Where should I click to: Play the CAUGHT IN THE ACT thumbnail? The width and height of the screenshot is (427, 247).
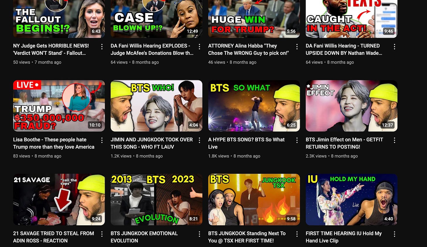click(x=351, y=19)
